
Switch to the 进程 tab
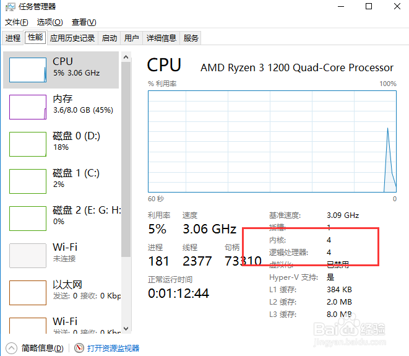pyautogui.click(x=13, y=38)
